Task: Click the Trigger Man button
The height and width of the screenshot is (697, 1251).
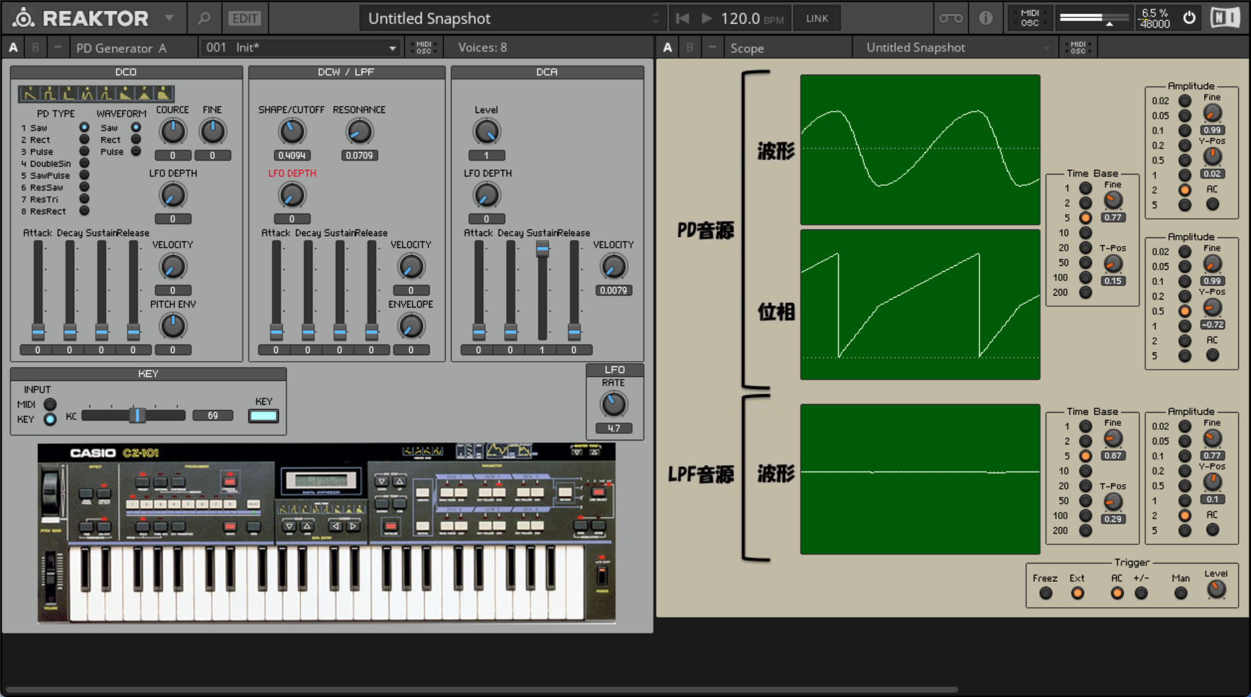Action: tap(1180, 593)
